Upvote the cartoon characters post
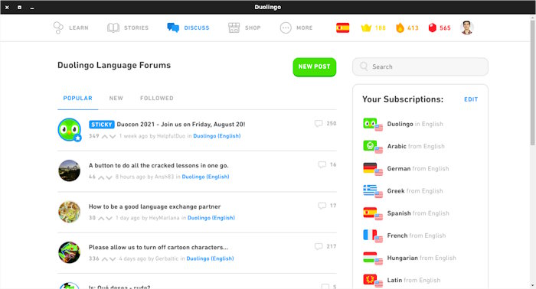 tap(105, 259)
